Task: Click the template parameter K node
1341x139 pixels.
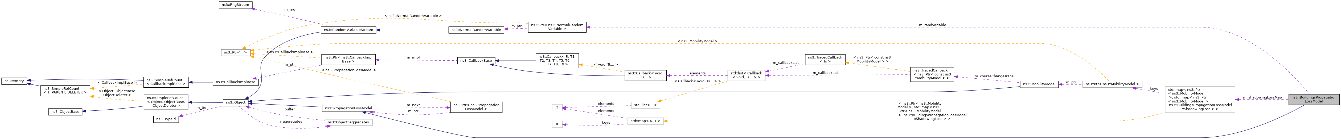Action: click(557, 124)
